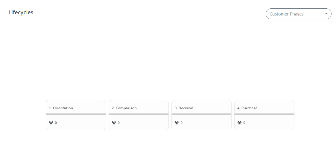
Task: Click the Lifecycles page heading
Action: coord(21,13)
